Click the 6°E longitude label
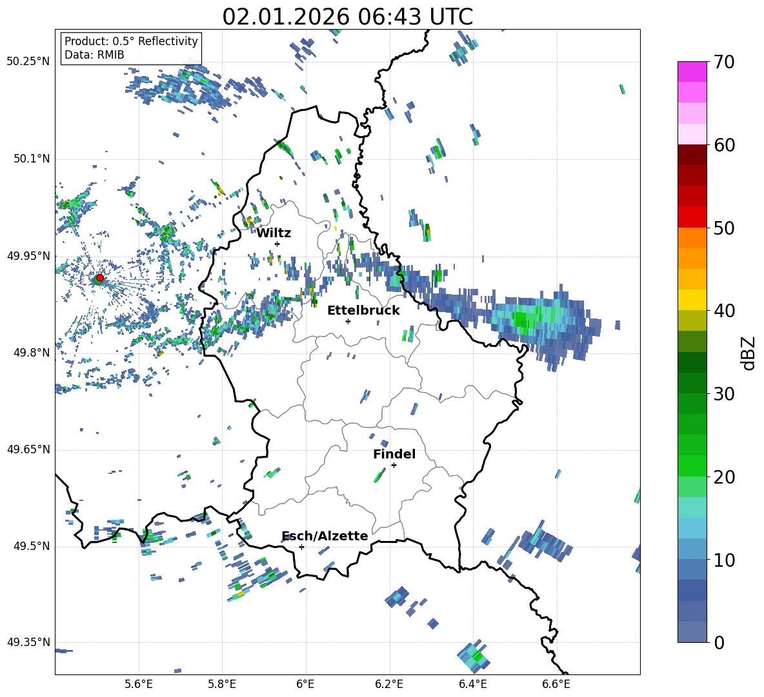Image resolution: width=764 pixels, height=697 pixels. tap(305, 684)
